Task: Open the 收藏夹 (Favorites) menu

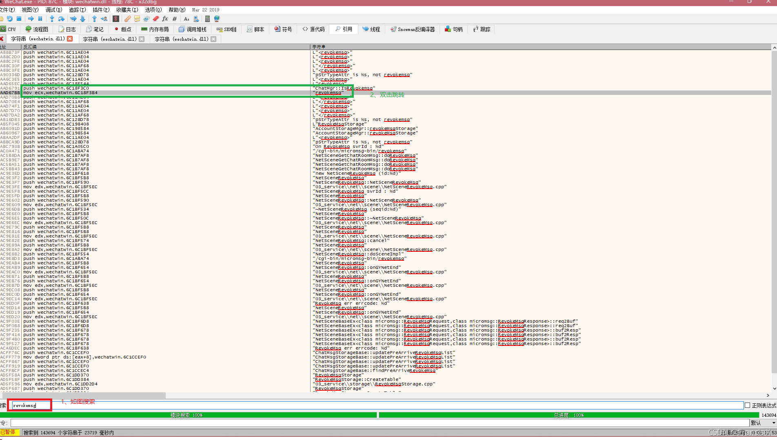Action: coord(127,10)
